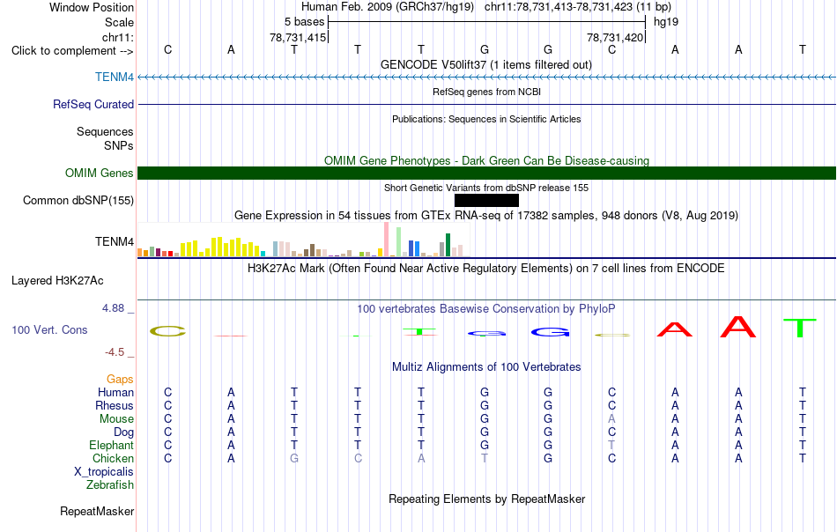Click the yellow bars cluster in GTEx chart
Screen dimensions: 837x532
(x=220, y=247)
